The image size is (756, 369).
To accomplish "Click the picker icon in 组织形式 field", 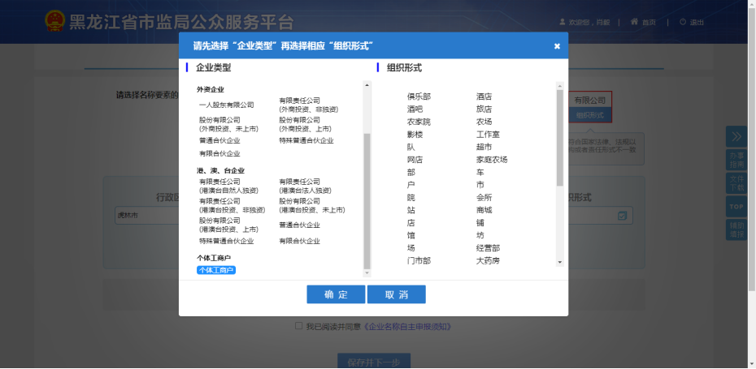I will 622,216.
